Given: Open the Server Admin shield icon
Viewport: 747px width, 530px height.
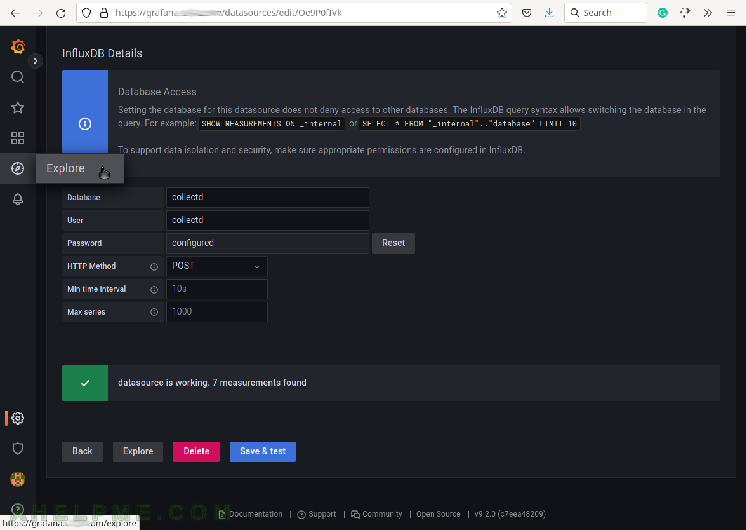Looking at the screenshot, I should pyautogui.click(x=18, y=449).
